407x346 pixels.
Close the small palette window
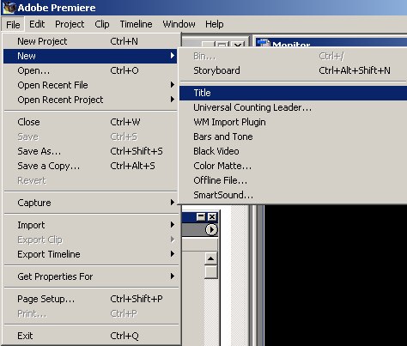(x=212, y=216)
